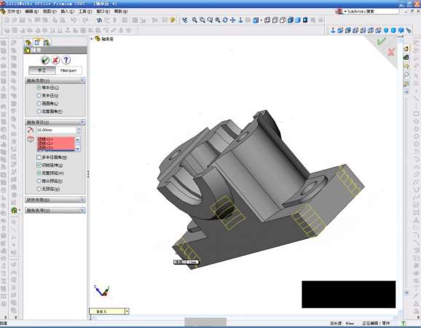The width and height of the screenshot is (421, 328).
Task: Click the radius 10.00mm input field
Action: tap(56, 130)
